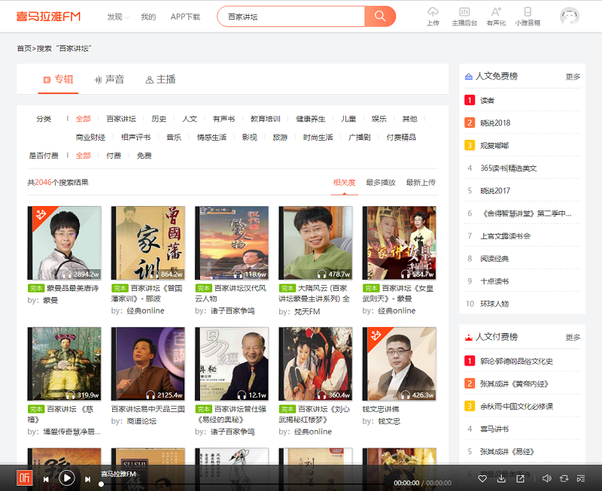
Task: Open the 小雅音箱 icon
Action: (x=528, y=17)
